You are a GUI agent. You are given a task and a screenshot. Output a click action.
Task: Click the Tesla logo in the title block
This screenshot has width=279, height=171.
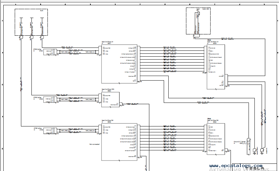click(255, 168)
